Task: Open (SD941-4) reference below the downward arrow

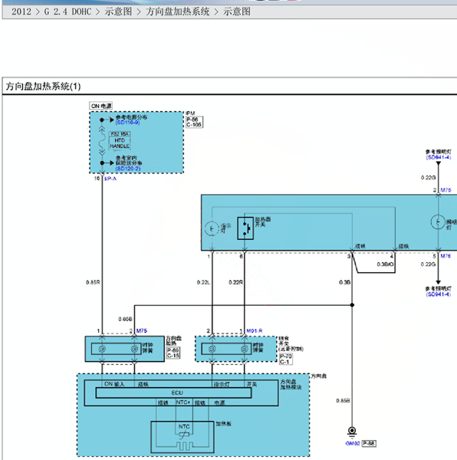Action: [439, 294]
